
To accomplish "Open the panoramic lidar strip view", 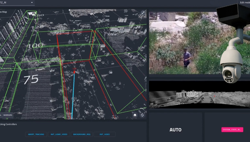I will click(x=199, y=94).
